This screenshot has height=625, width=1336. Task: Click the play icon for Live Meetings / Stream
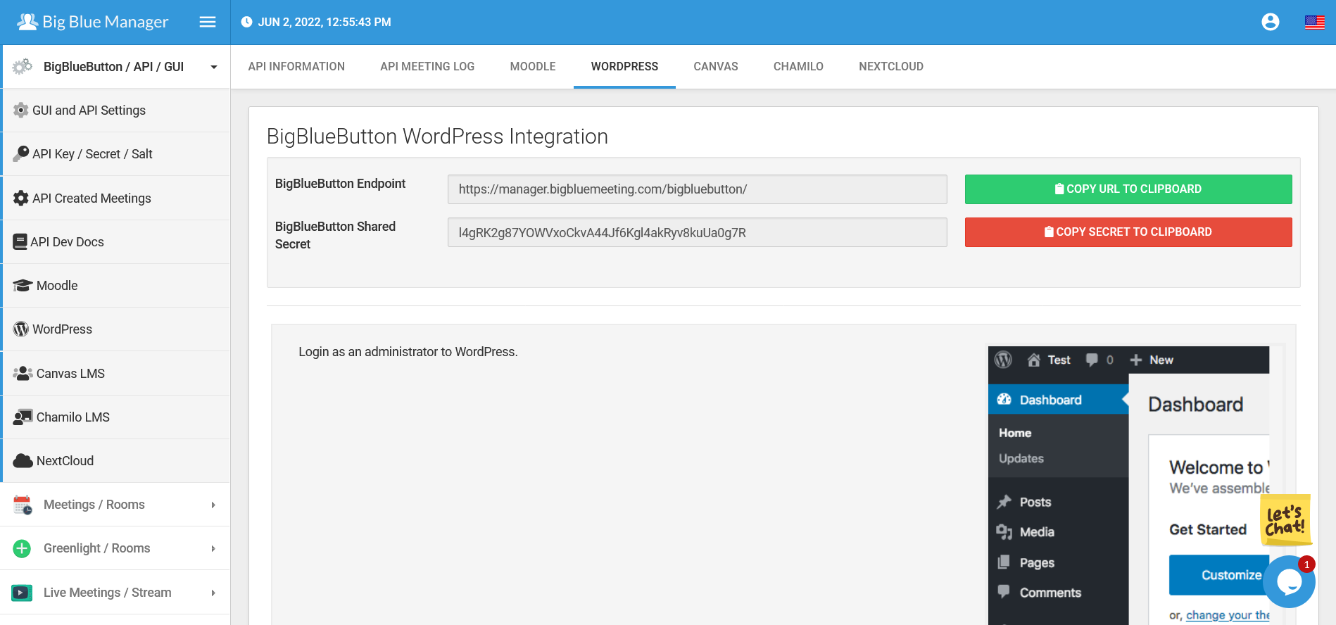[x=22, y=593]
